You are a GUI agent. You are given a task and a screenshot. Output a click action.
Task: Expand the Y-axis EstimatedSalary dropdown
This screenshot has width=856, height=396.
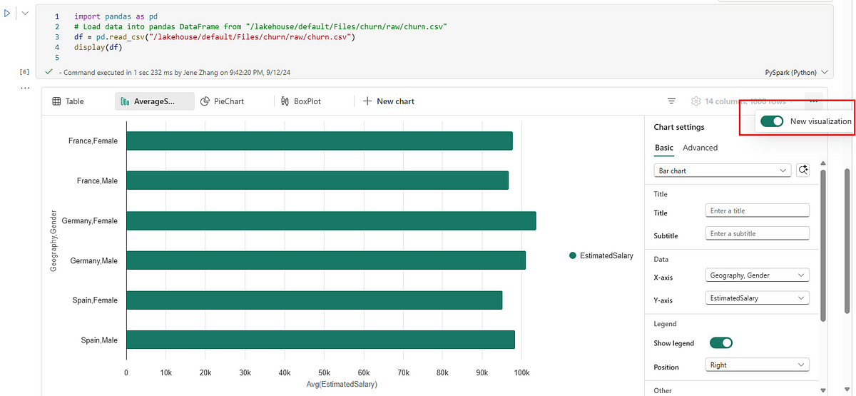pyautogui.click(x=756, y=298)
